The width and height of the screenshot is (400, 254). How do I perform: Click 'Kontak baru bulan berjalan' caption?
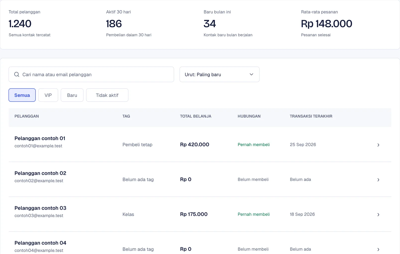pos(228,35)
